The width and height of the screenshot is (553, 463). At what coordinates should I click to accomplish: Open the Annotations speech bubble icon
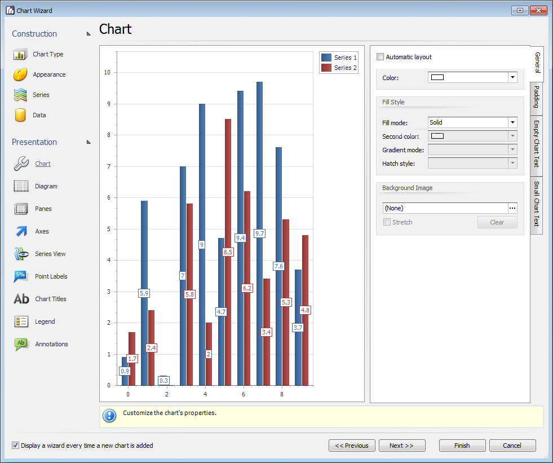pyautogui.click(x=21, y=344)
